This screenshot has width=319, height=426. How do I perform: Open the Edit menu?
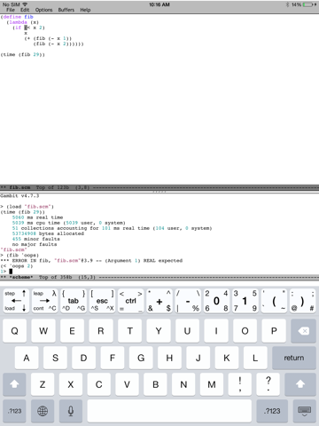pos(25,10)
